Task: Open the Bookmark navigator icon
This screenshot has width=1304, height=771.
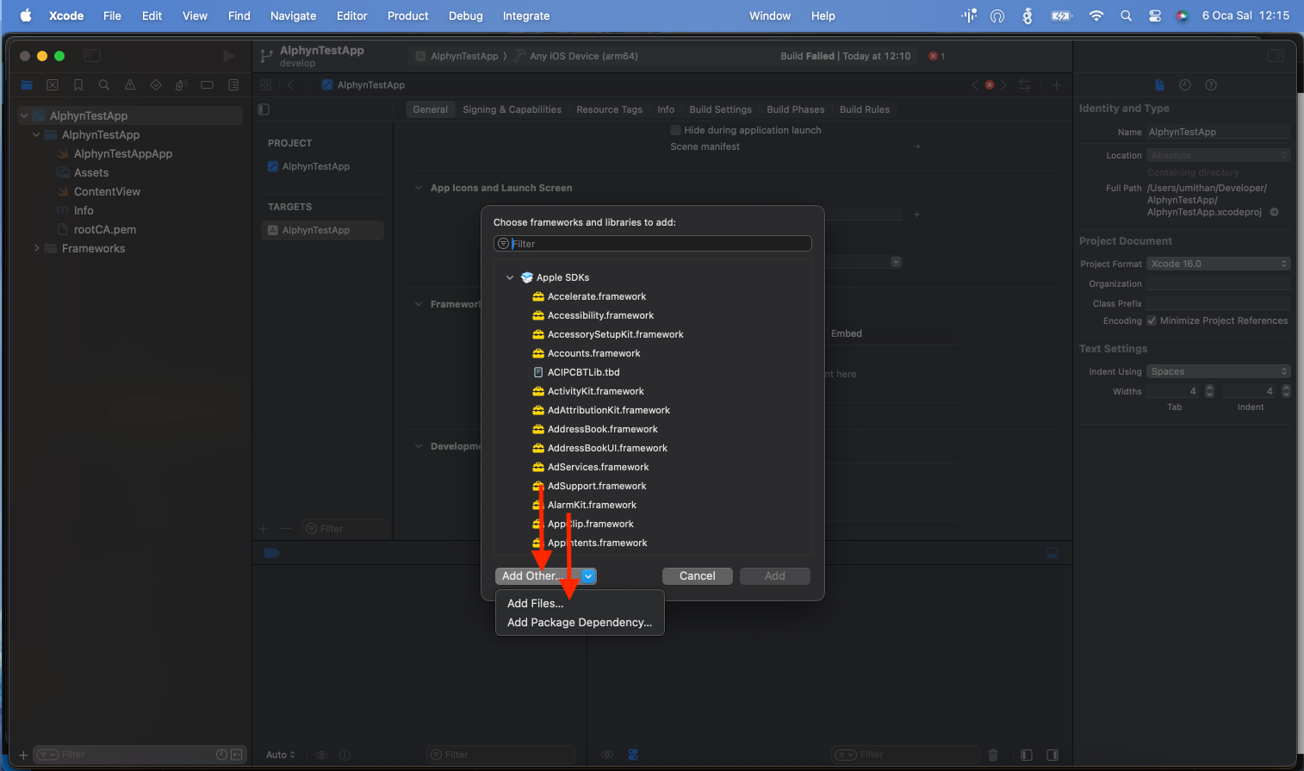Action: point(78,85)
